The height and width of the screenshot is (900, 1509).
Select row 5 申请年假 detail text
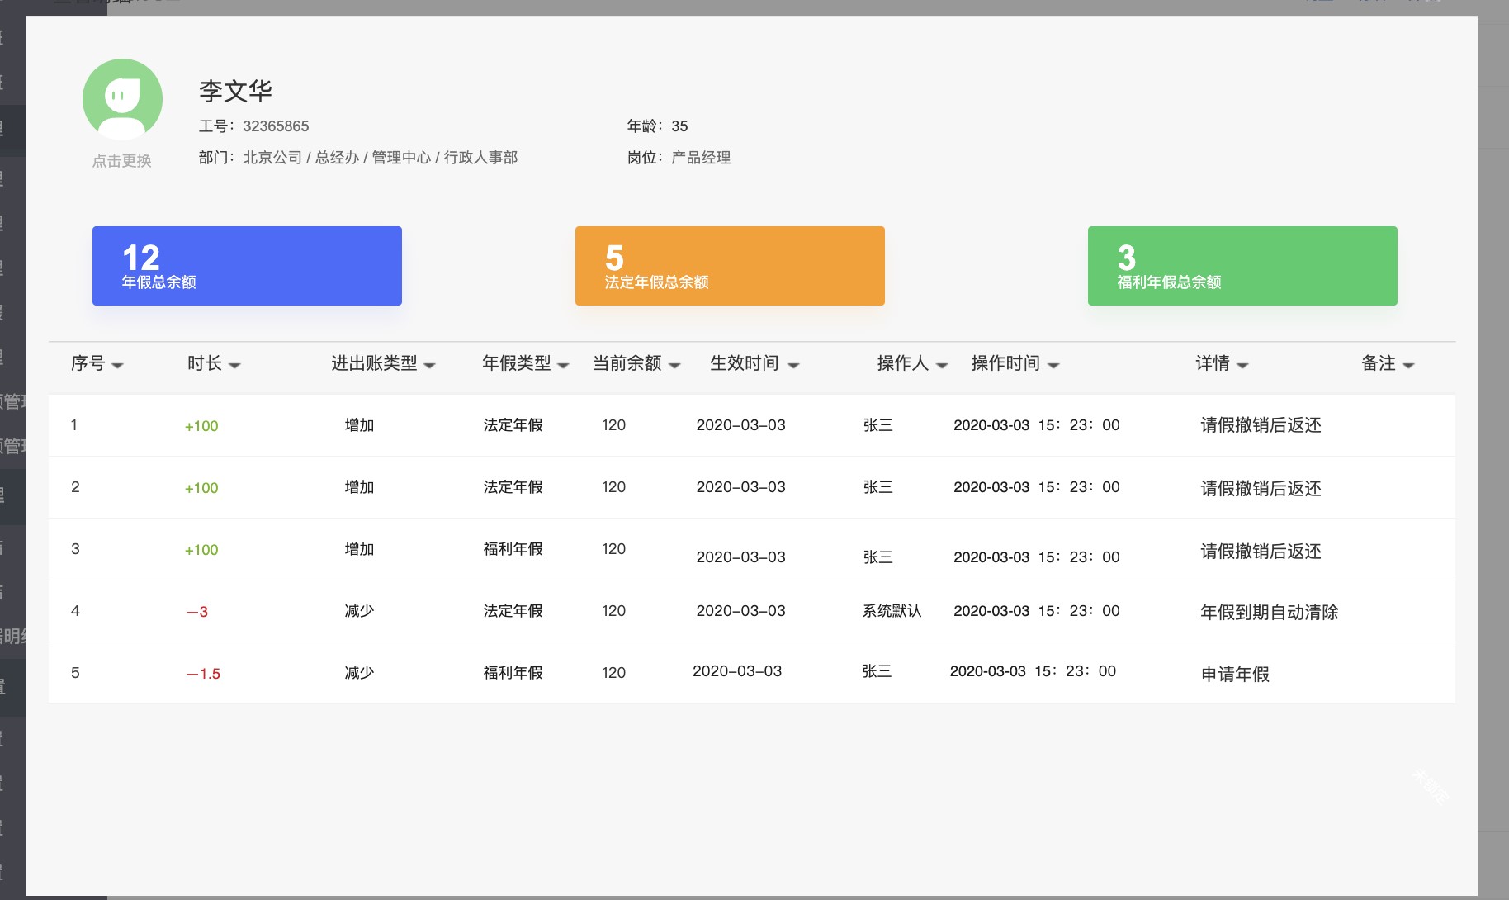coord(1235,675)
